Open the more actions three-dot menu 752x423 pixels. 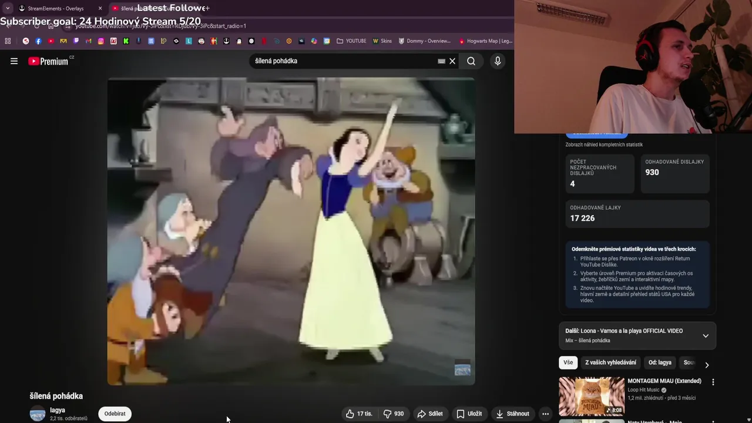545,414
